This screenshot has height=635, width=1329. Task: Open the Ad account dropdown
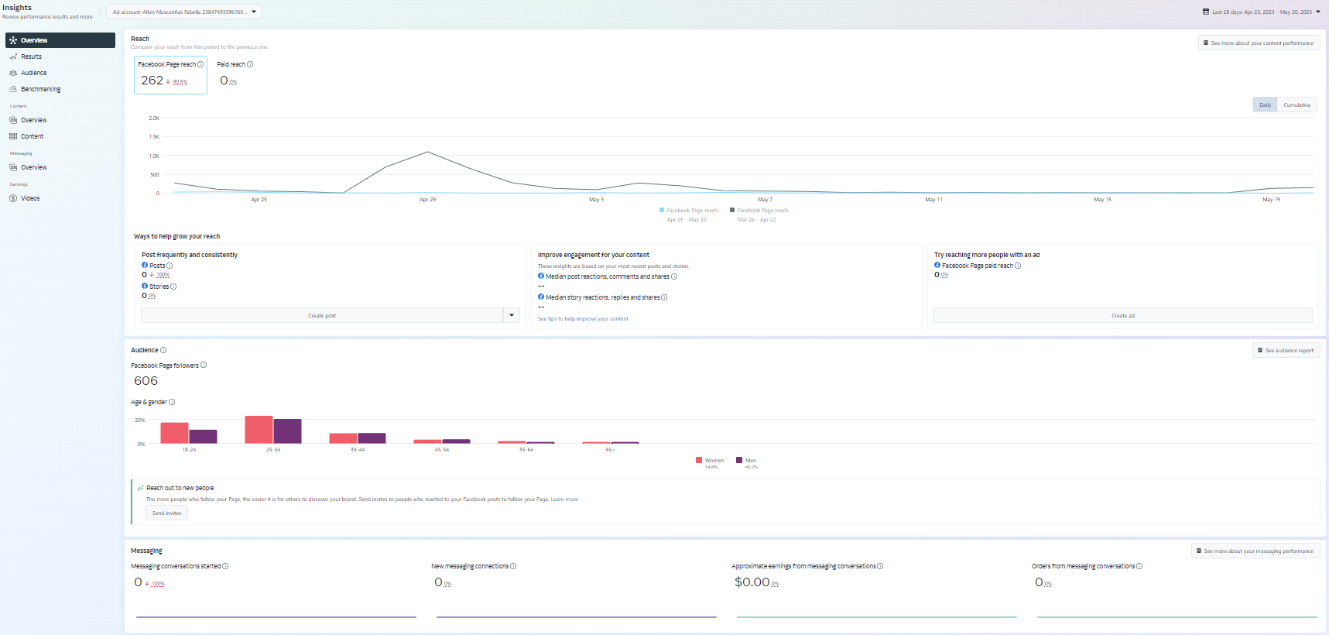pyautogui.click(x=184, y=12)
